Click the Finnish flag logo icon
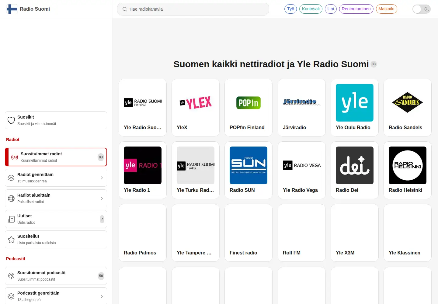Image resolution: width=438 pixels, height=304 pixels. point(12,9)
